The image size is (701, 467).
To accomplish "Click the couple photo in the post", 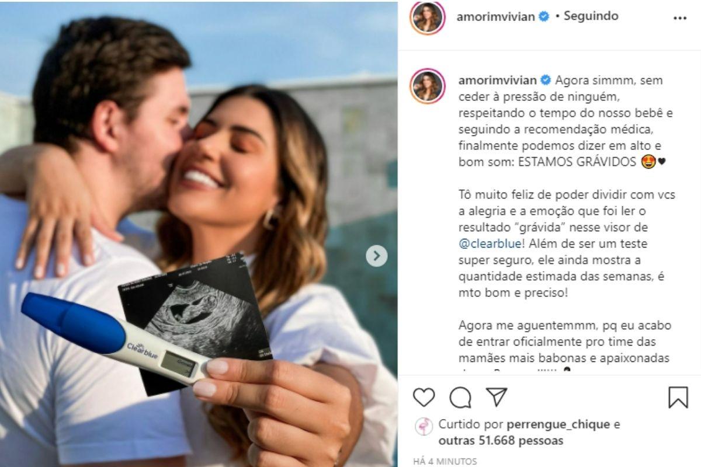I will pos(199,233).
